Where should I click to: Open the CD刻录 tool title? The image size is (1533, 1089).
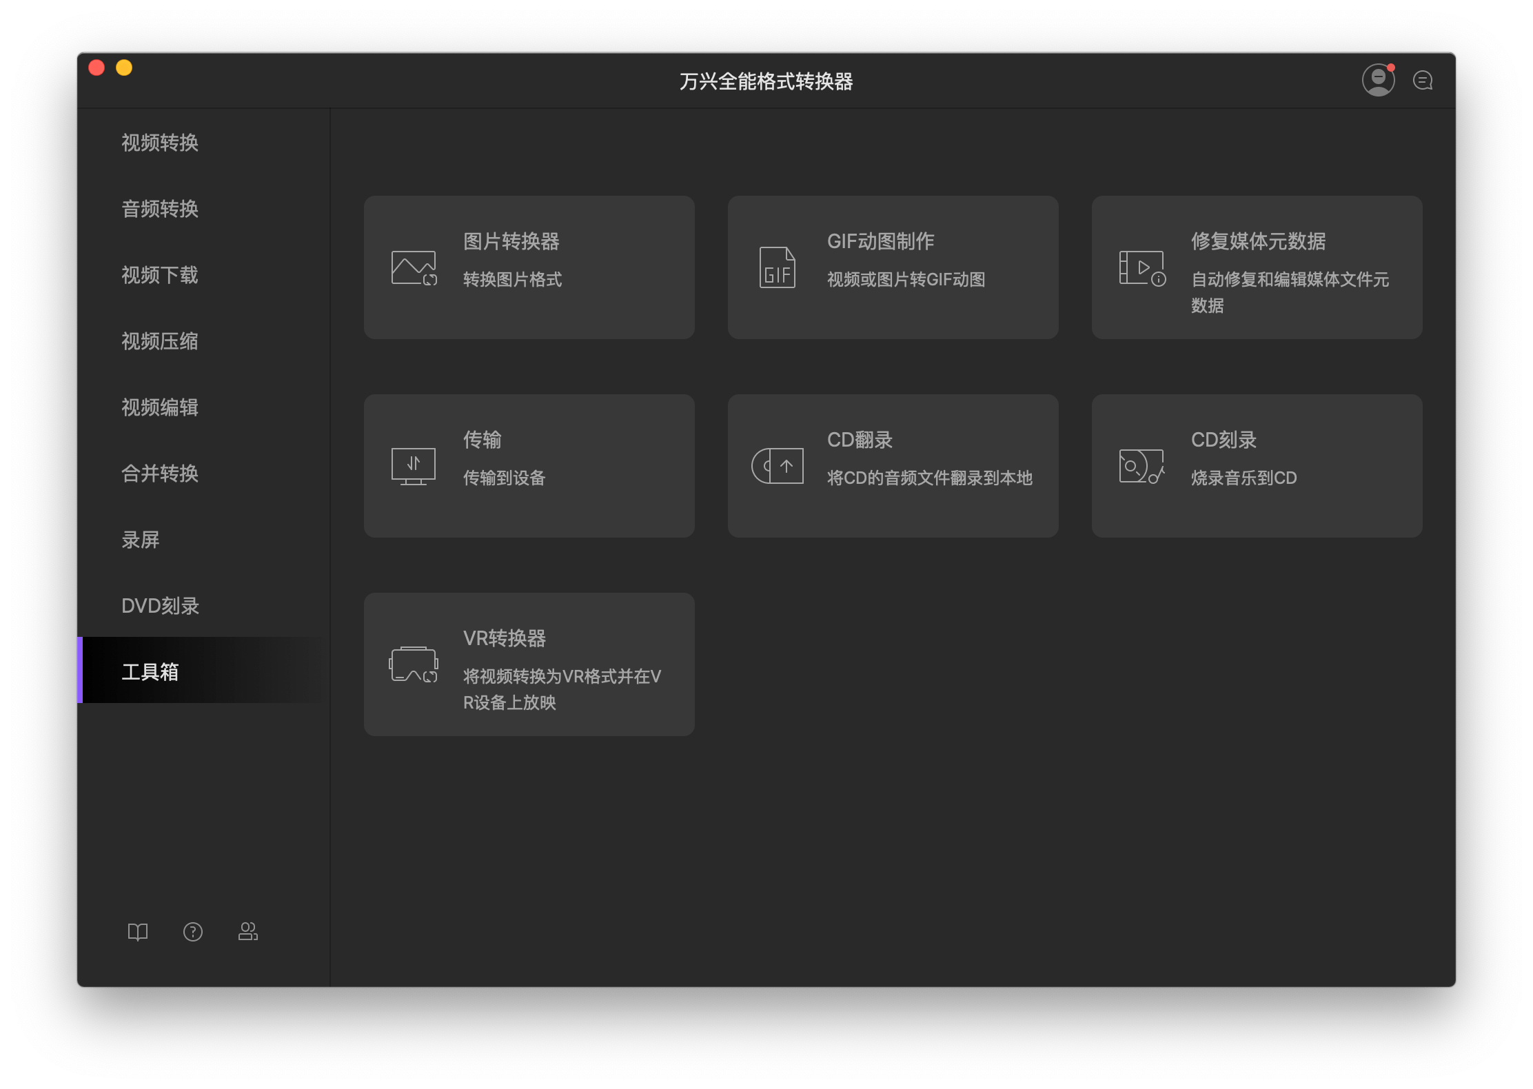pos(1224,440)
